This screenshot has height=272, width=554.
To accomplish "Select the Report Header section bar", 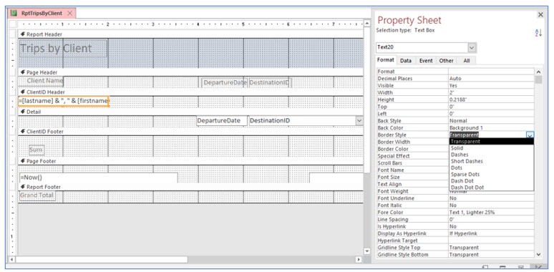I will (x=191, y=34).
